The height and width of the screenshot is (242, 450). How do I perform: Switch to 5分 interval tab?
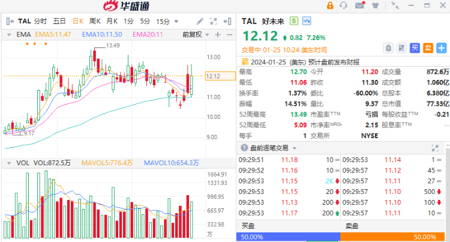point(145,21)
